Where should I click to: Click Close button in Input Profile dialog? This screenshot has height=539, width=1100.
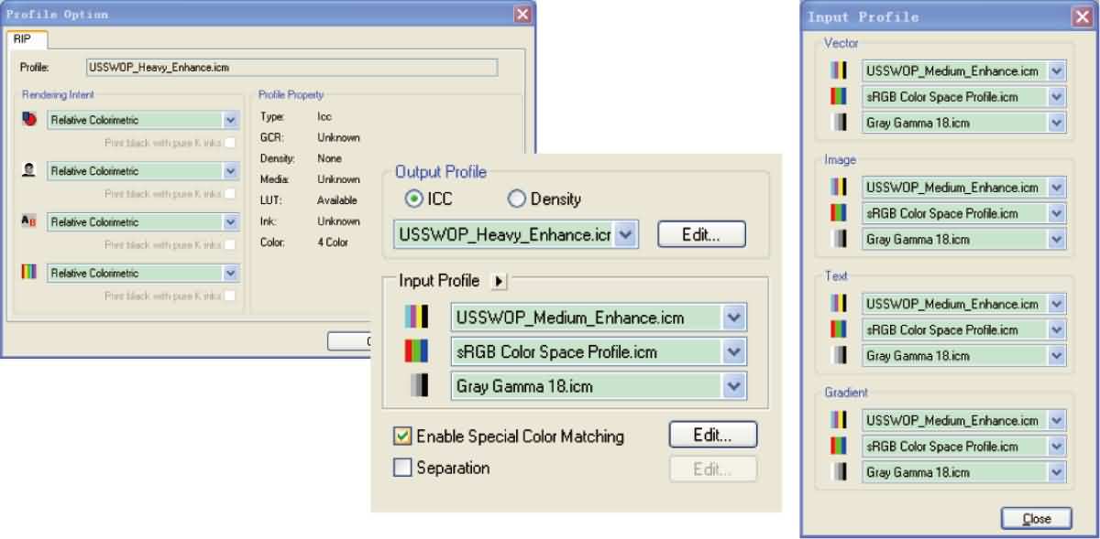tap(1037, 519)
